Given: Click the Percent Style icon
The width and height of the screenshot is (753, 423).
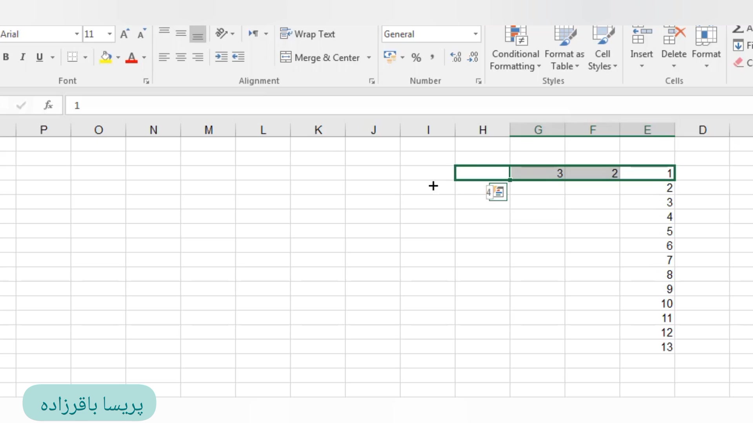Looking at the screenshot, I should click(x=416, y=58).
